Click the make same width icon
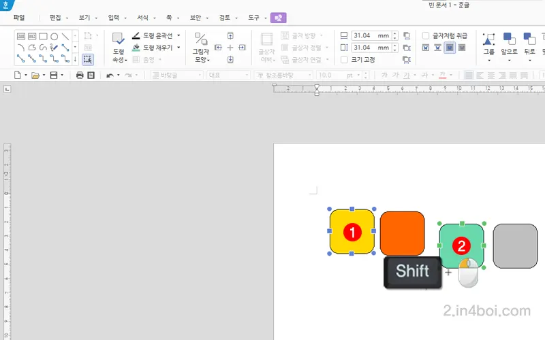 [x=407, y=35]
